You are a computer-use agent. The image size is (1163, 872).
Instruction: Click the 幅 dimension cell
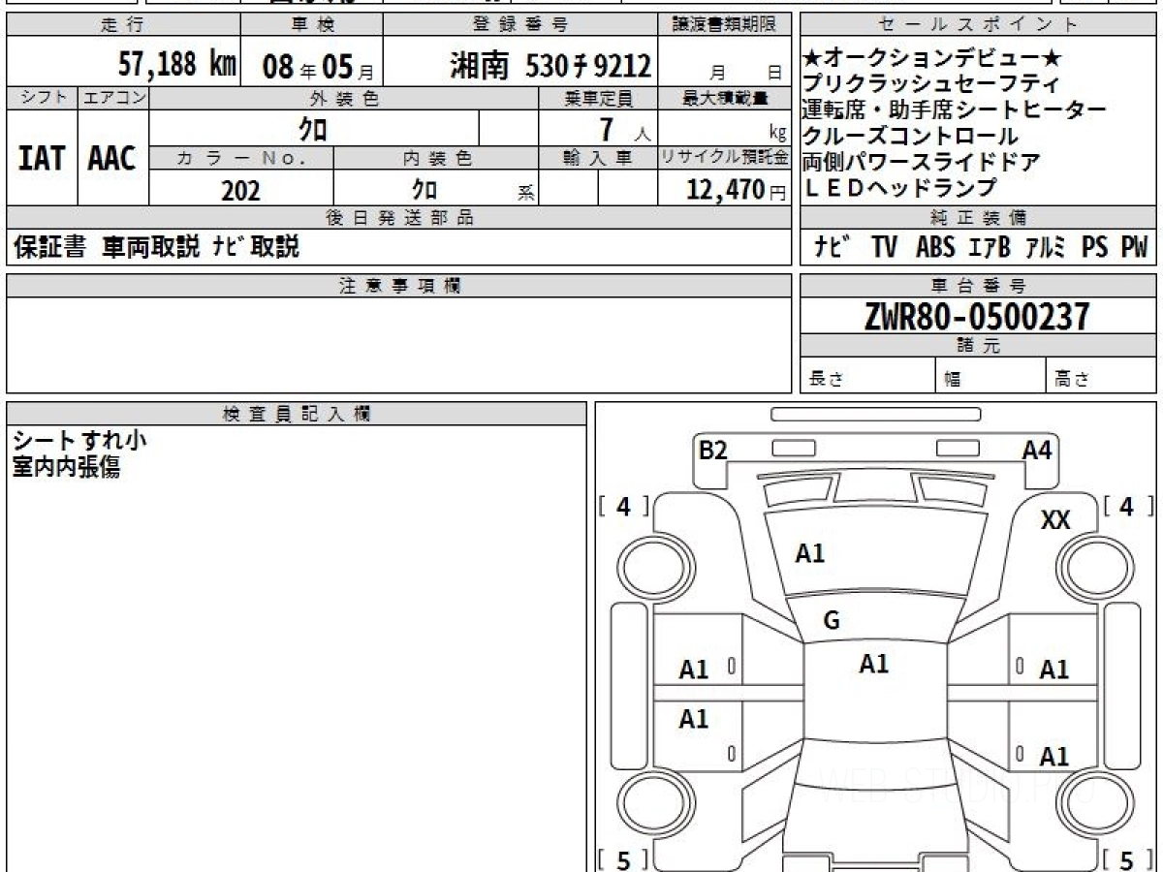(991, 376)
